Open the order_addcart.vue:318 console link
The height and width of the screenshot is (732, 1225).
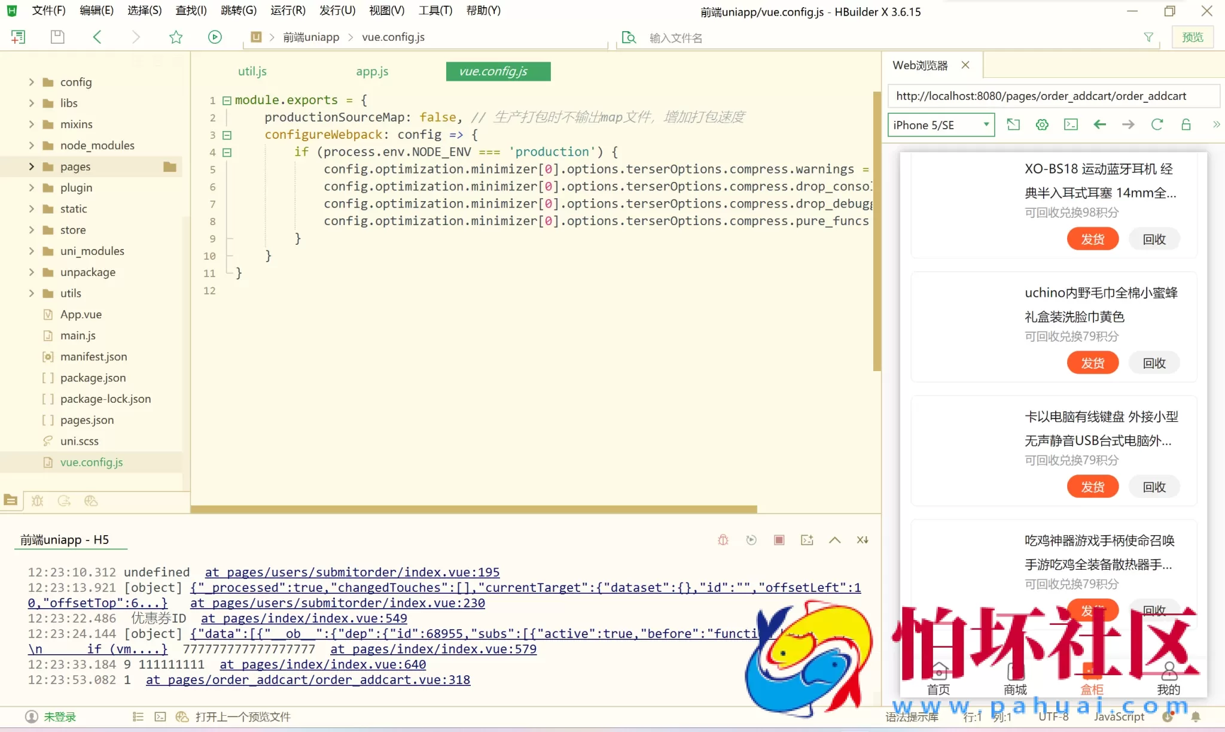click(x=308, y=680)
